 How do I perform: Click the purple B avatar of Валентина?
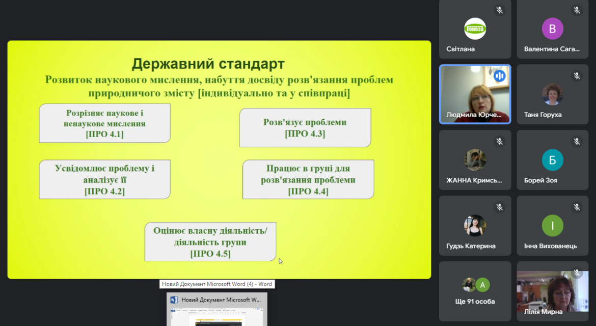coord(552,29)
